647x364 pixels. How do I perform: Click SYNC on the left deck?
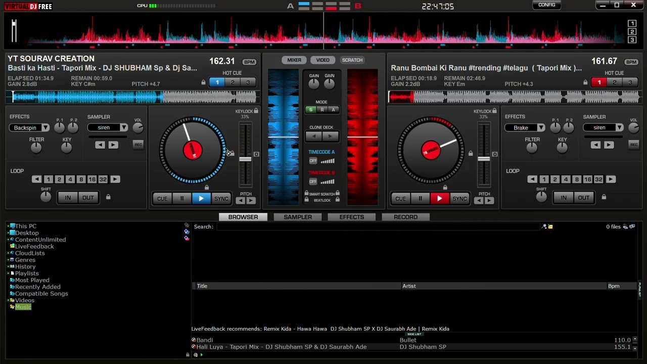[x=221, y=199]
